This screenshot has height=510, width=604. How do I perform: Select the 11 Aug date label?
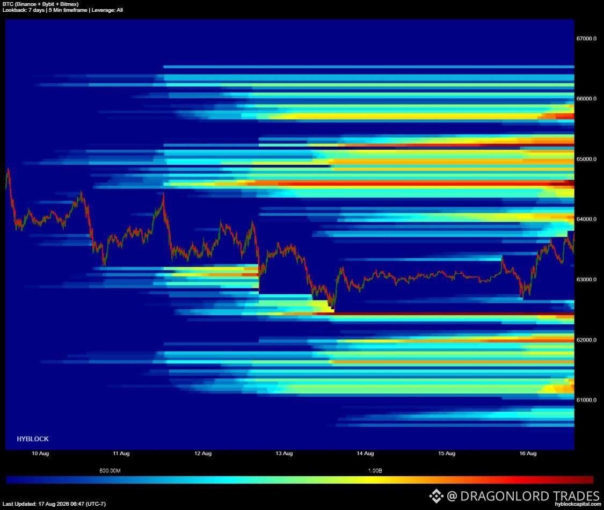tap(121, 454)
